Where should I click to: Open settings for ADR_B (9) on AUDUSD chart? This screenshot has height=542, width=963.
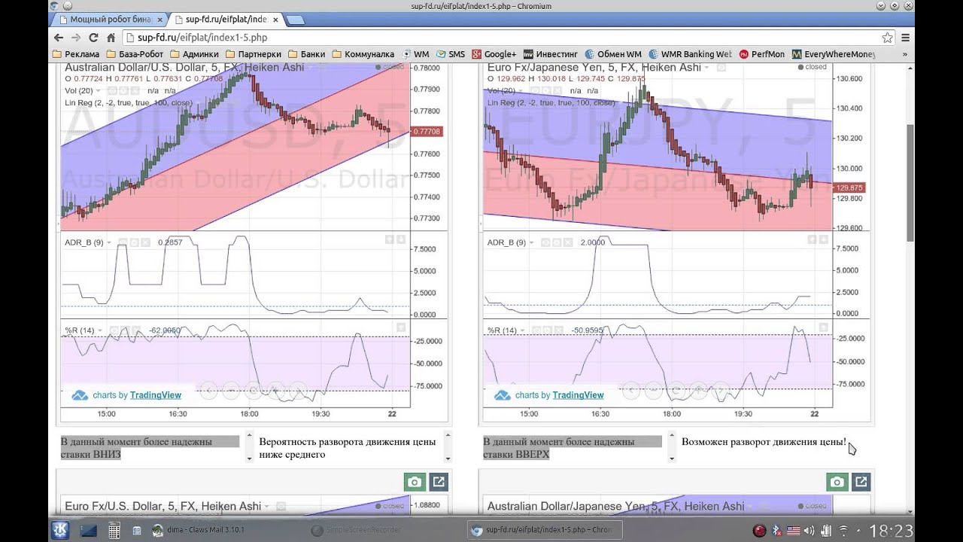(134, 242)
